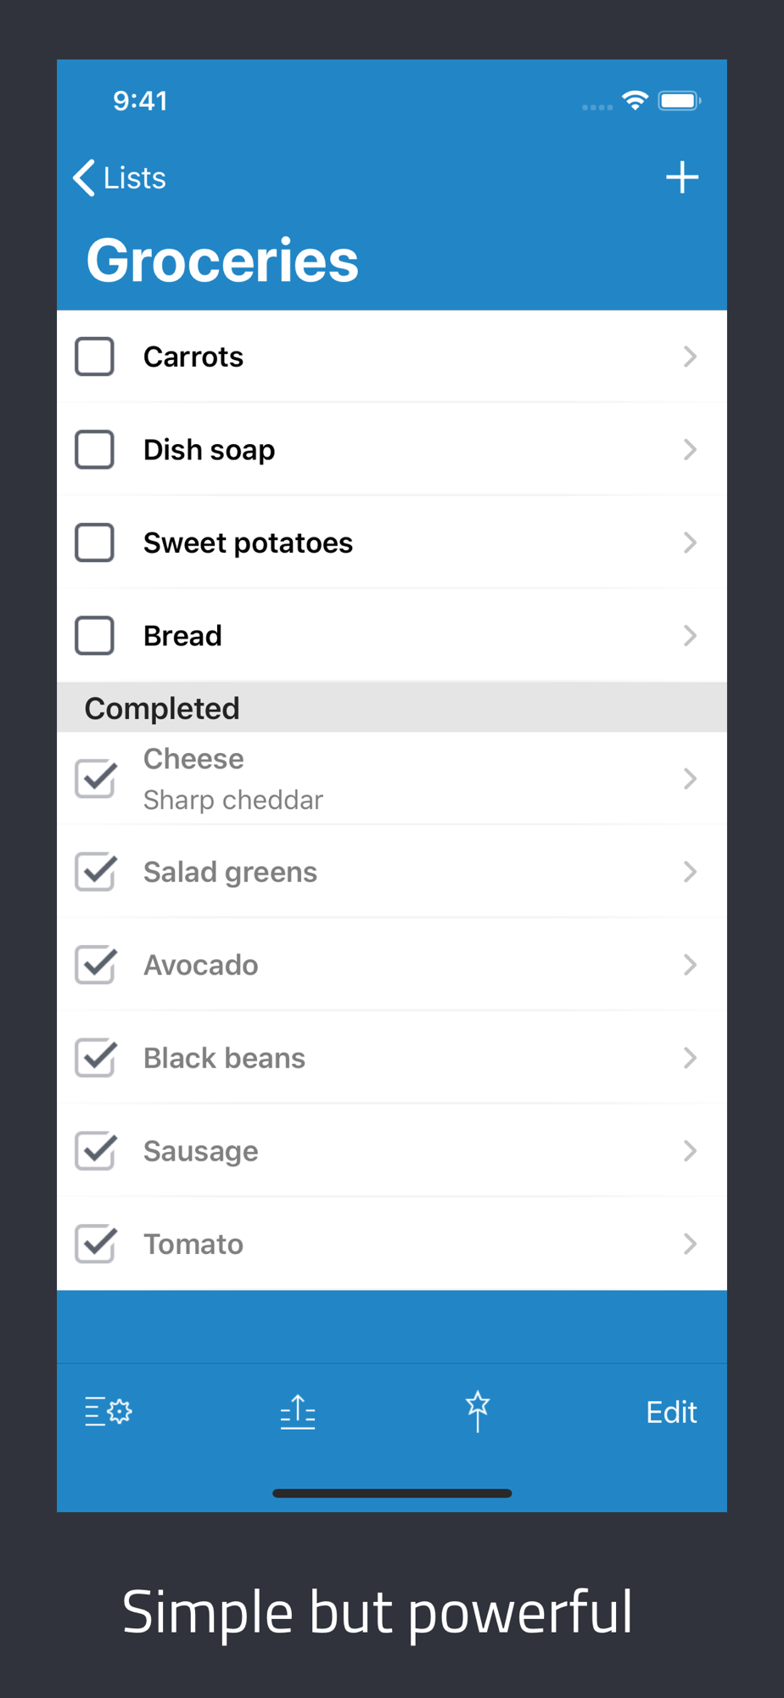Select the Salad greens list item
This screenshot has height=1698, width=784.
(392, 872)
